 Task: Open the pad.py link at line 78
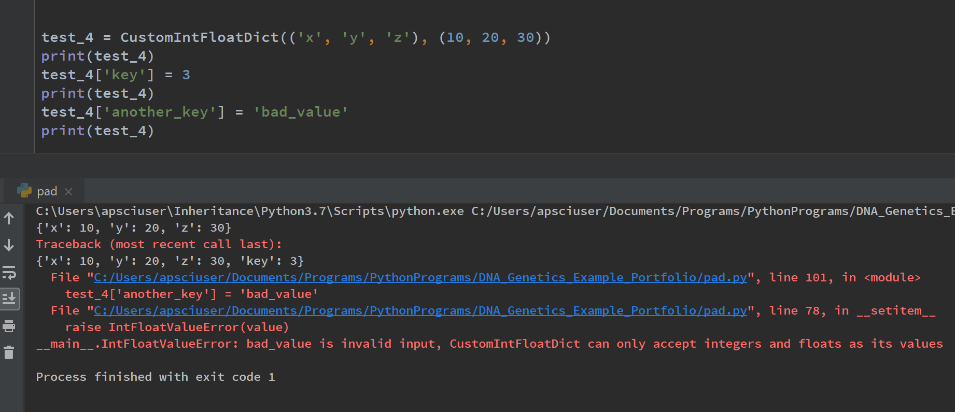point(420,311)
